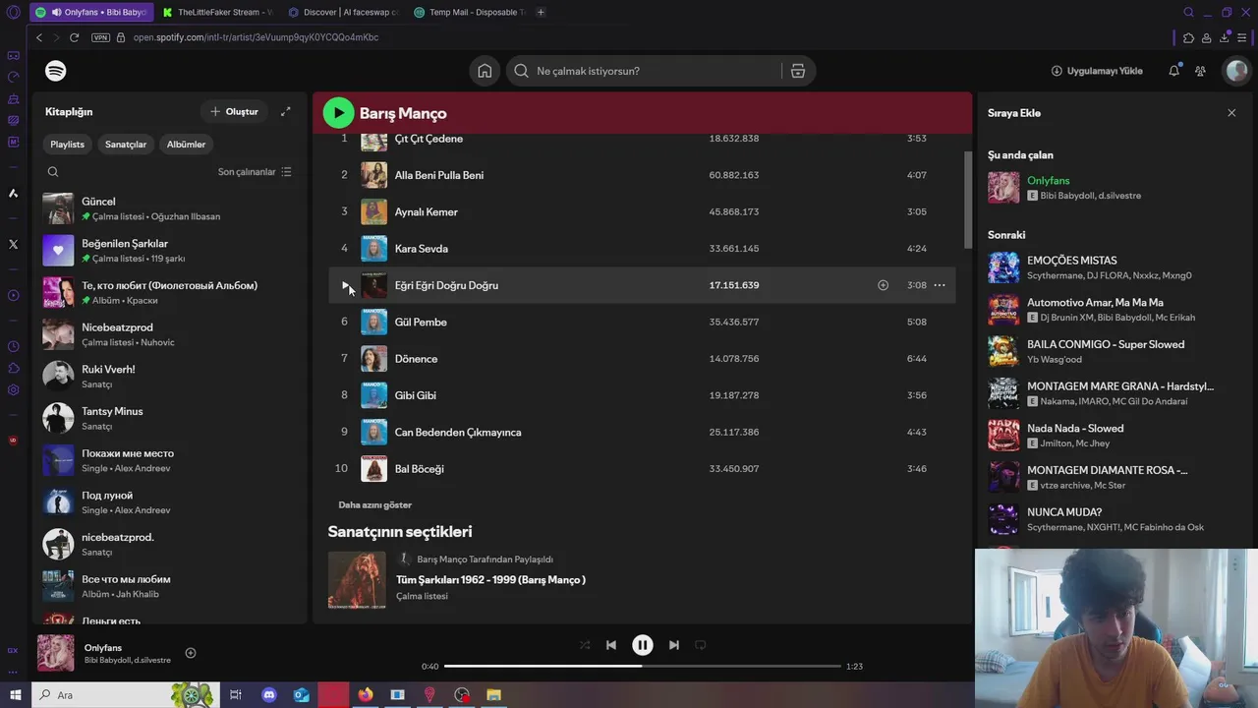Open Nicebeatzprod playlist in library

coord(170,334)
